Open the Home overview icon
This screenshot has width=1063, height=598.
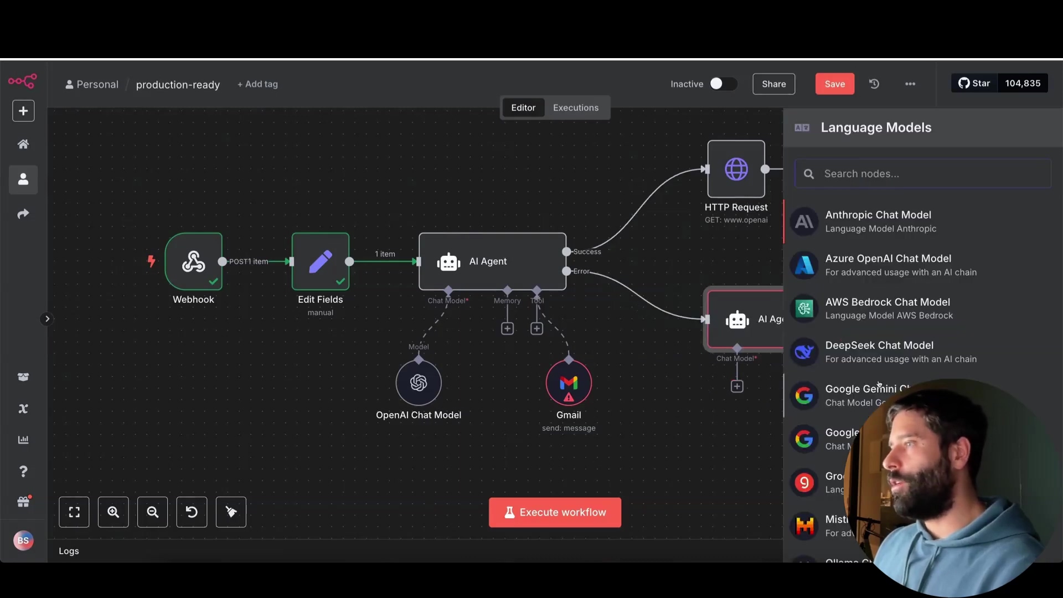(23, 144)
